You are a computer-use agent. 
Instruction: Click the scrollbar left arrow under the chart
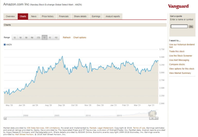click(x=5, y=118)
